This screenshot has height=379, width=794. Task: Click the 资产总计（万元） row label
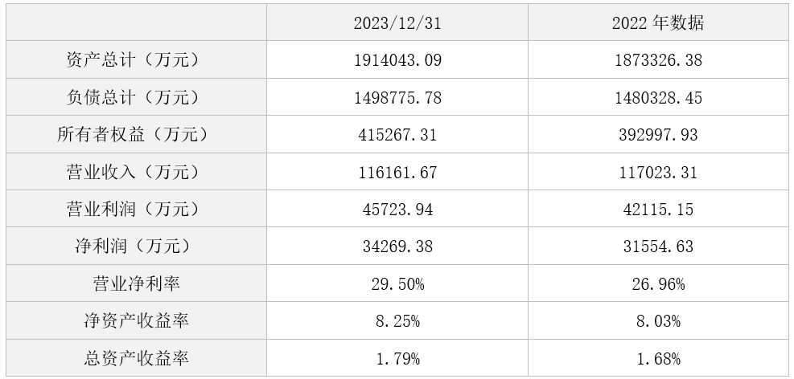136,59
